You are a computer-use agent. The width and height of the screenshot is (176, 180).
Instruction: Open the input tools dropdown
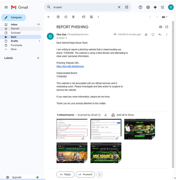[164, 17]
